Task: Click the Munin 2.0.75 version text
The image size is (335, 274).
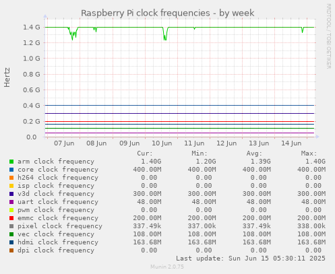Action: (x=167, y=267)
